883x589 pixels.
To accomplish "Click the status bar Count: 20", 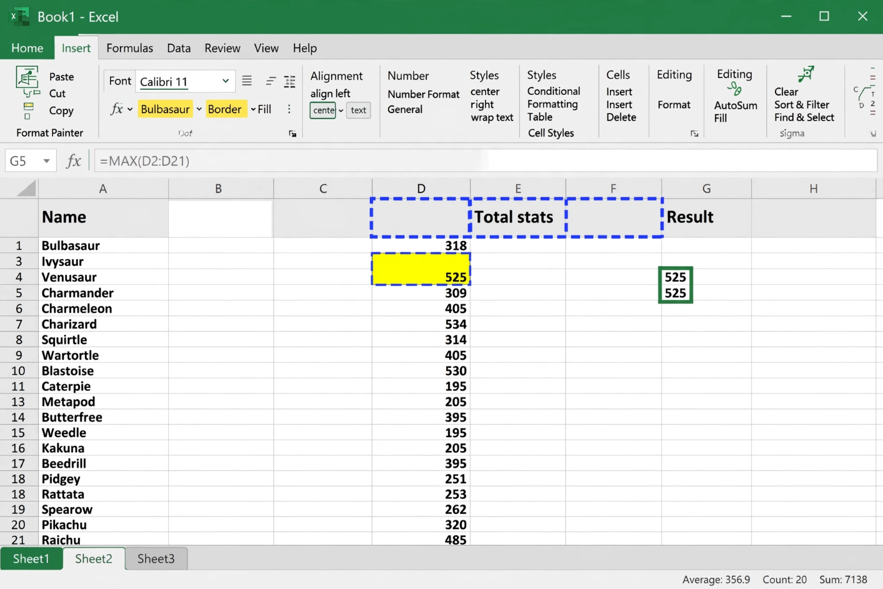I will 785,580.
